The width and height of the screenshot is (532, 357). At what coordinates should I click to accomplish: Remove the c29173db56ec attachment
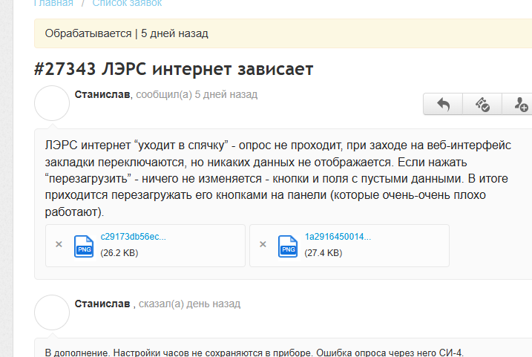pyautogui.click(x=59, y=244)
